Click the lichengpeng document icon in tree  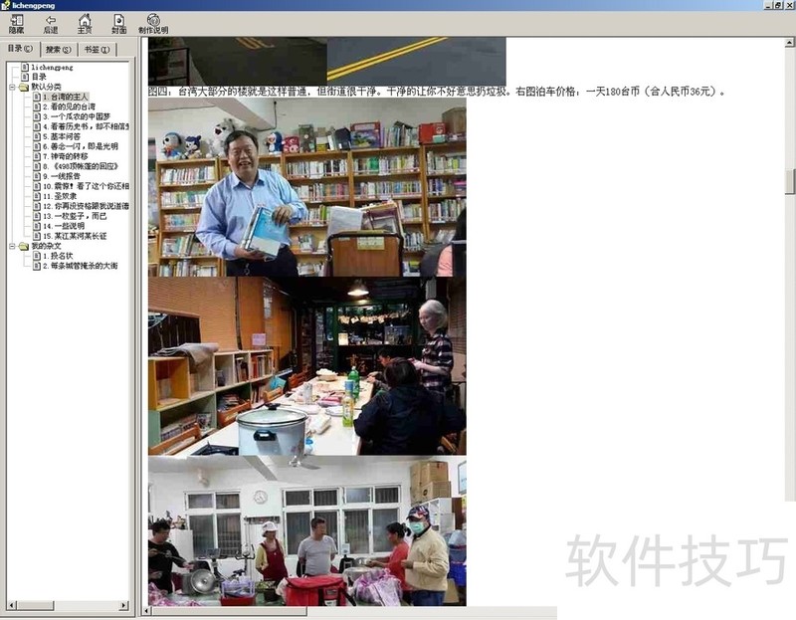click(24, 67)
